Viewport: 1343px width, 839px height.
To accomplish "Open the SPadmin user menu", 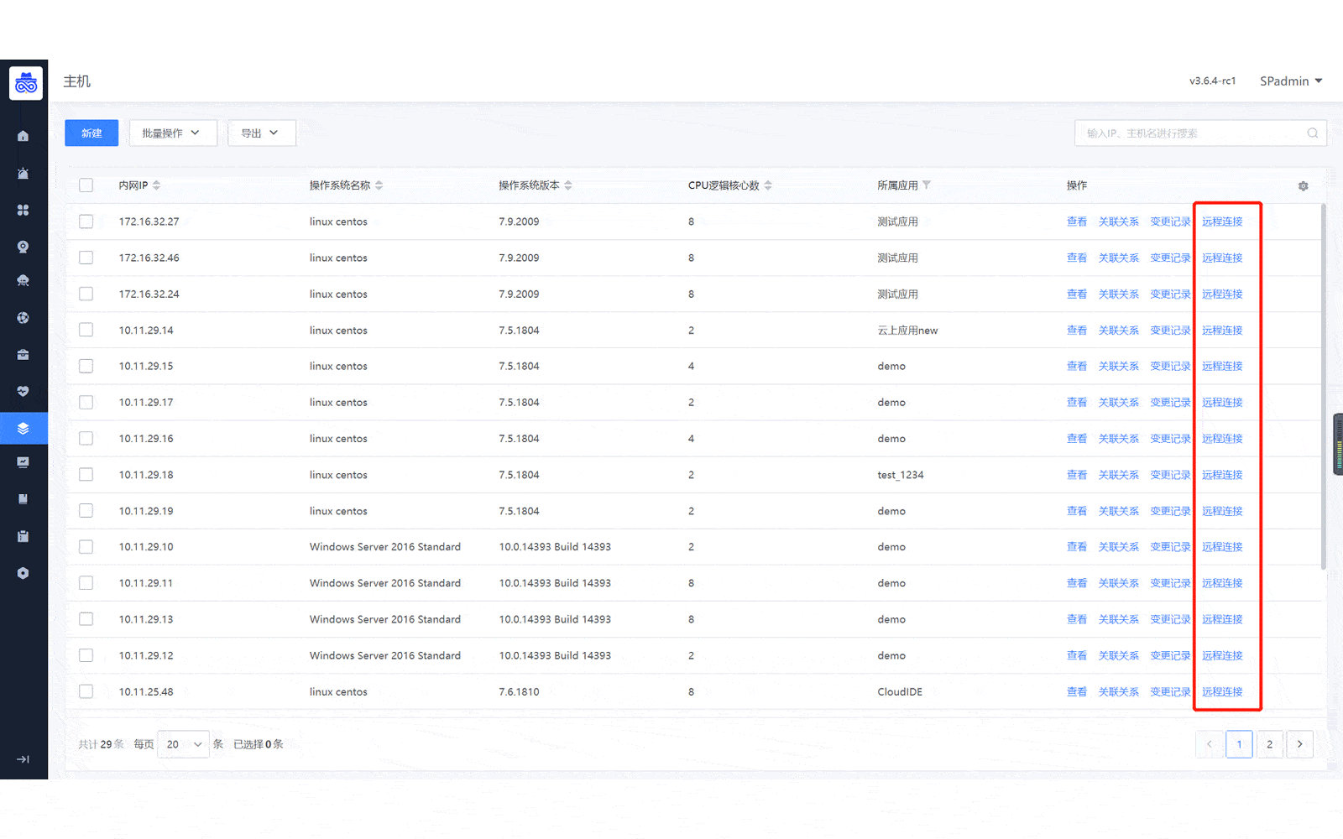I will point(1291,81).
